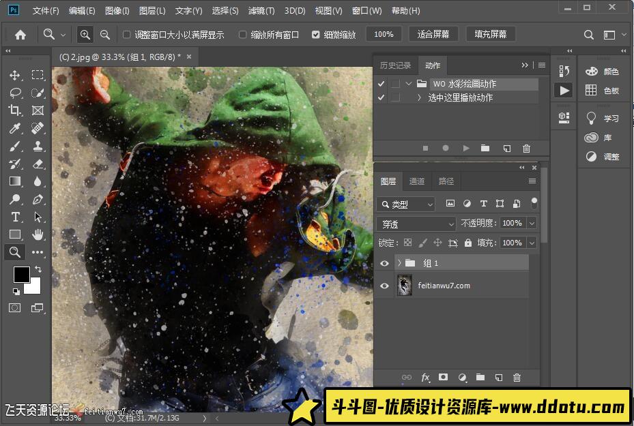Select the Pen tool
The image size is (634, 426).
pyautogui.click(x=38, y=199)
